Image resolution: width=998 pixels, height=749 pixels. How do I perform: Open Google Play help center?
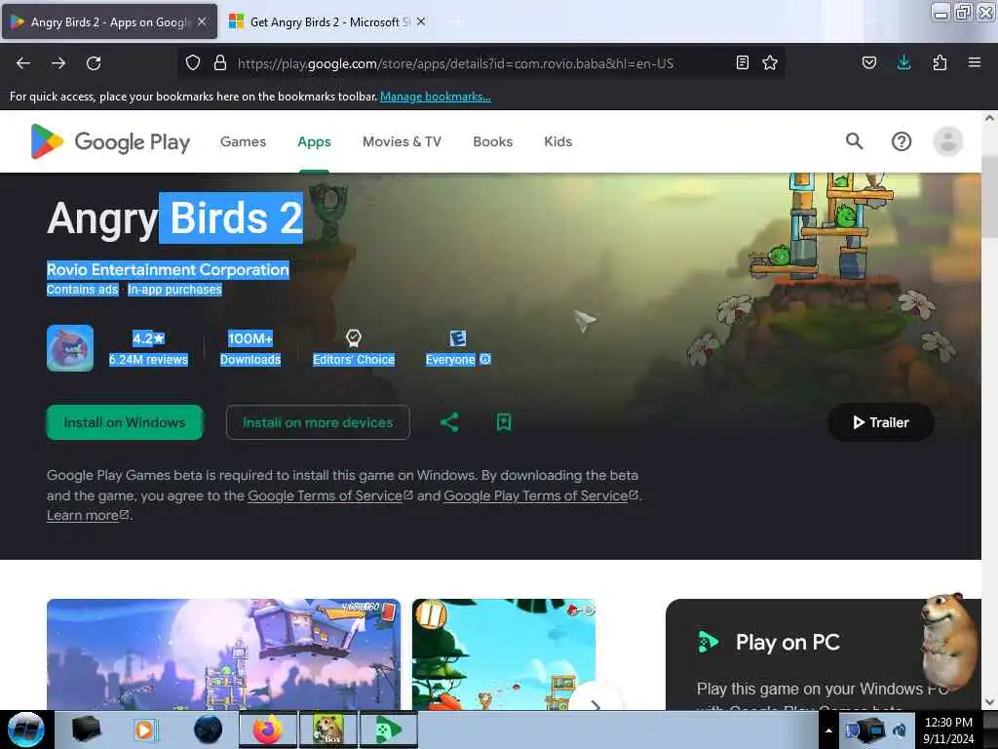902,141
